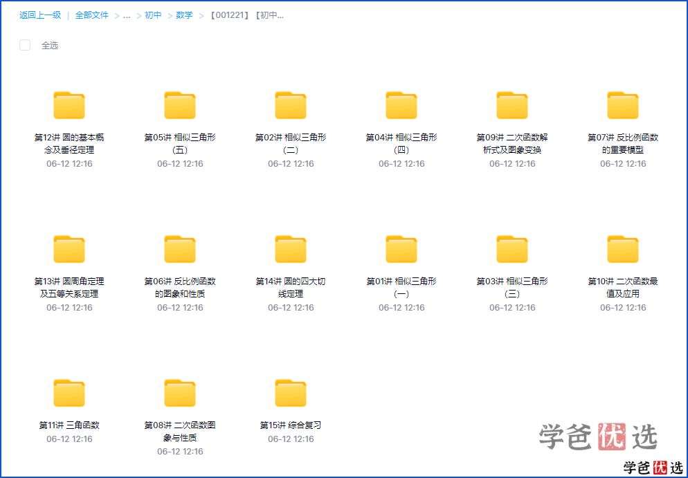Select the name 第12讲 圆的基本概念及垂径定理
688x478 pixels.
click(x=69, y=143)
